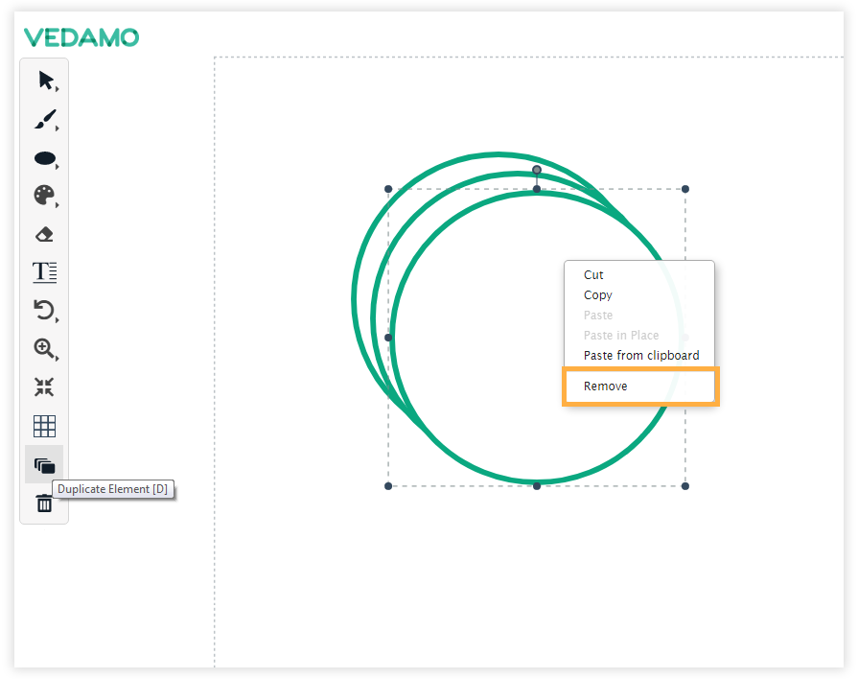Open the VEDAMO logo link
Viewport: 858px width, 679px height.
(81, 37)
